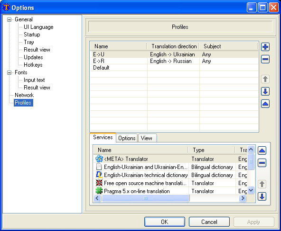Screen dimensions: 281x231
Task: Move selected profile down with the blue arrow
Action: pyautogui.click(x=265, y=91)
